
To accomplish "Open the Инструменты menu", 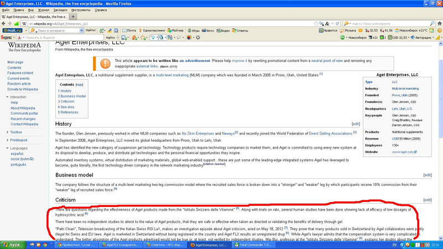I will pos(81,10).
